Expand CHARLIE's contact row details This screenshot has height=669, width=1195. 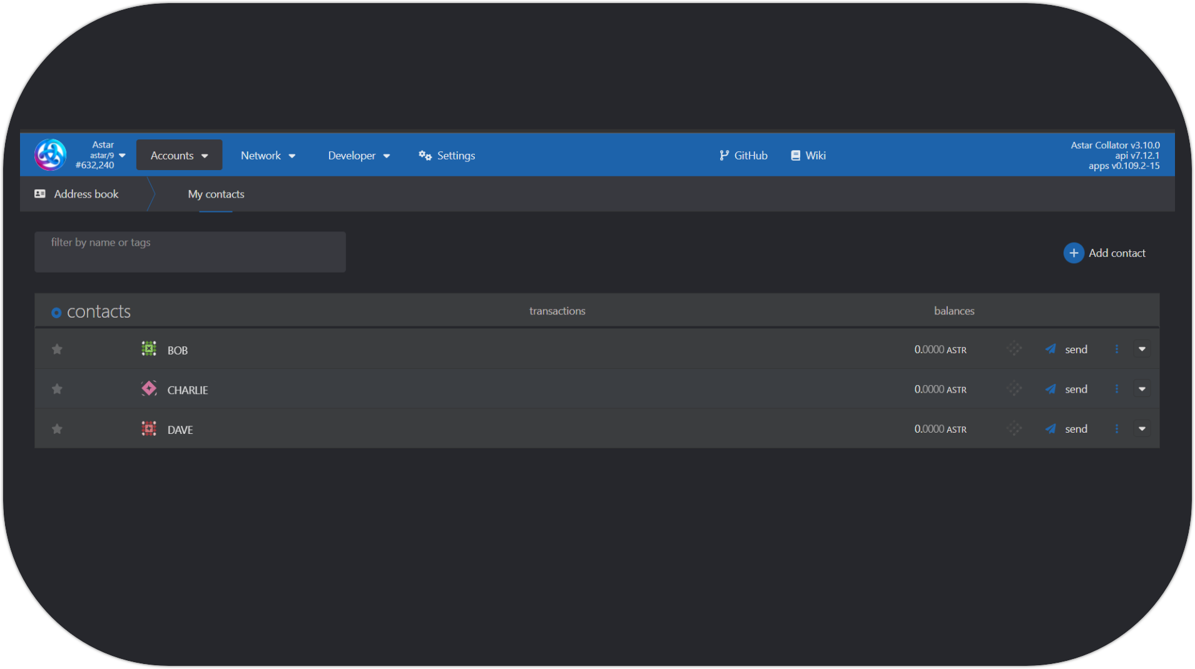click(1142, 389)
